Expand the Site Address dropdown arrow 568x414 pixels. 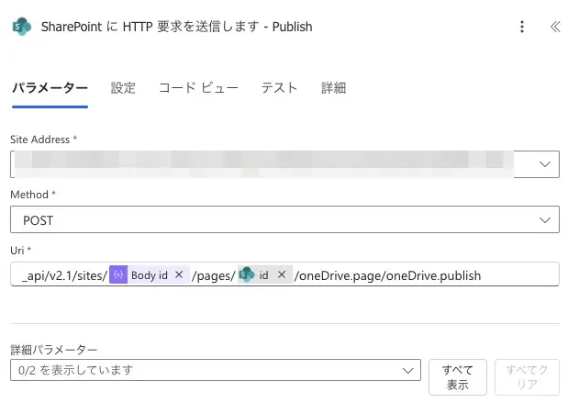pos(544,164)
